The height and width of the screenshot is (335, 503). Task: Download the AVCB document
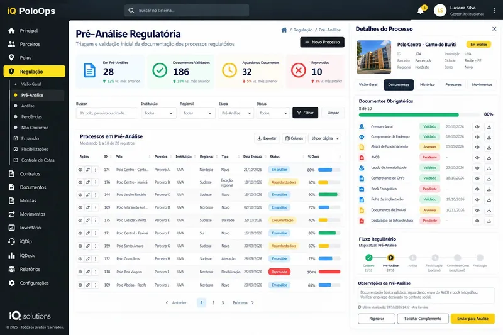(489, 157)
